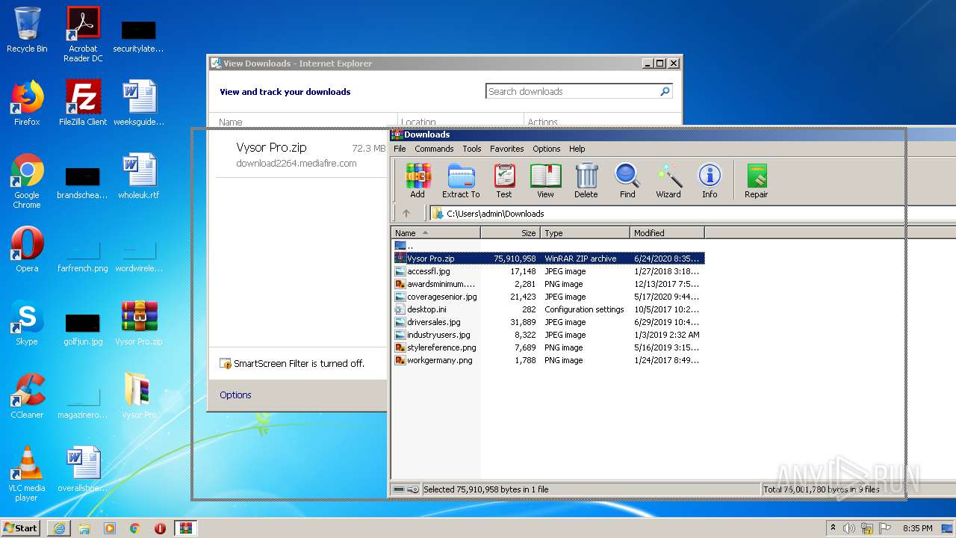Open VLC media player desktop shortcut
This screenshot has width=956, height=538.
click(27, 474)
